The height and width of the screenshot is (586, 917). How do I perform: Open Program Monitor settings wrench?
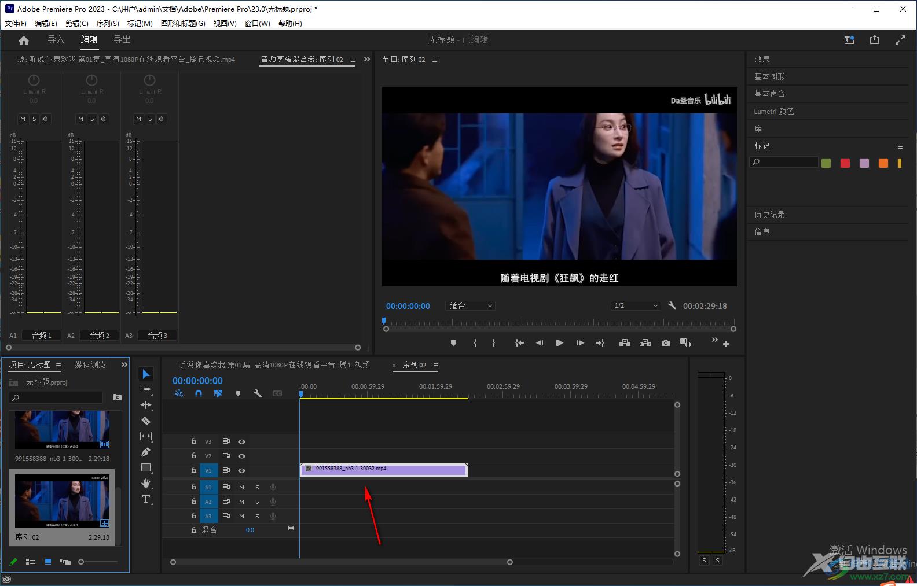[x=672, y=305]
